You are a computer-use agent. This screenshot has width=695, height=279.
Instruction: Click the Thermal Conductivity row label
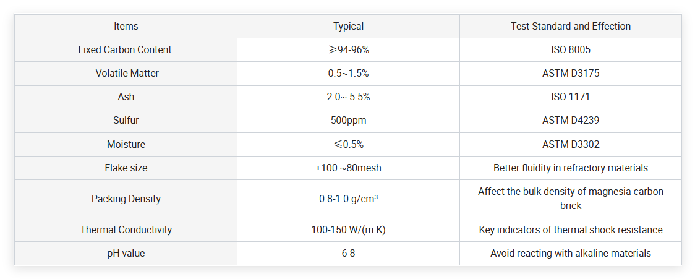[126, 230]
